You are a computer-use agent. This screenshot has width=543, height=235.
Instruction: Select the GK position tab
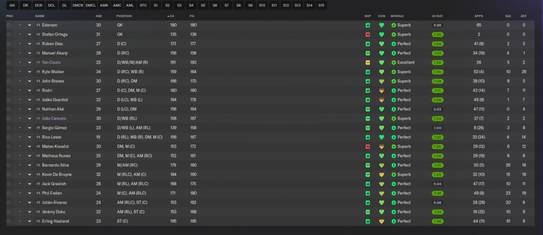pos(12,5)
